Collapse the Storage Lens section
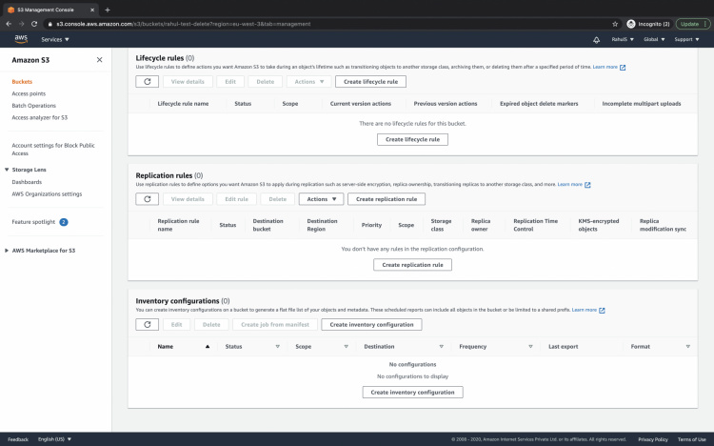 point(7,170)
